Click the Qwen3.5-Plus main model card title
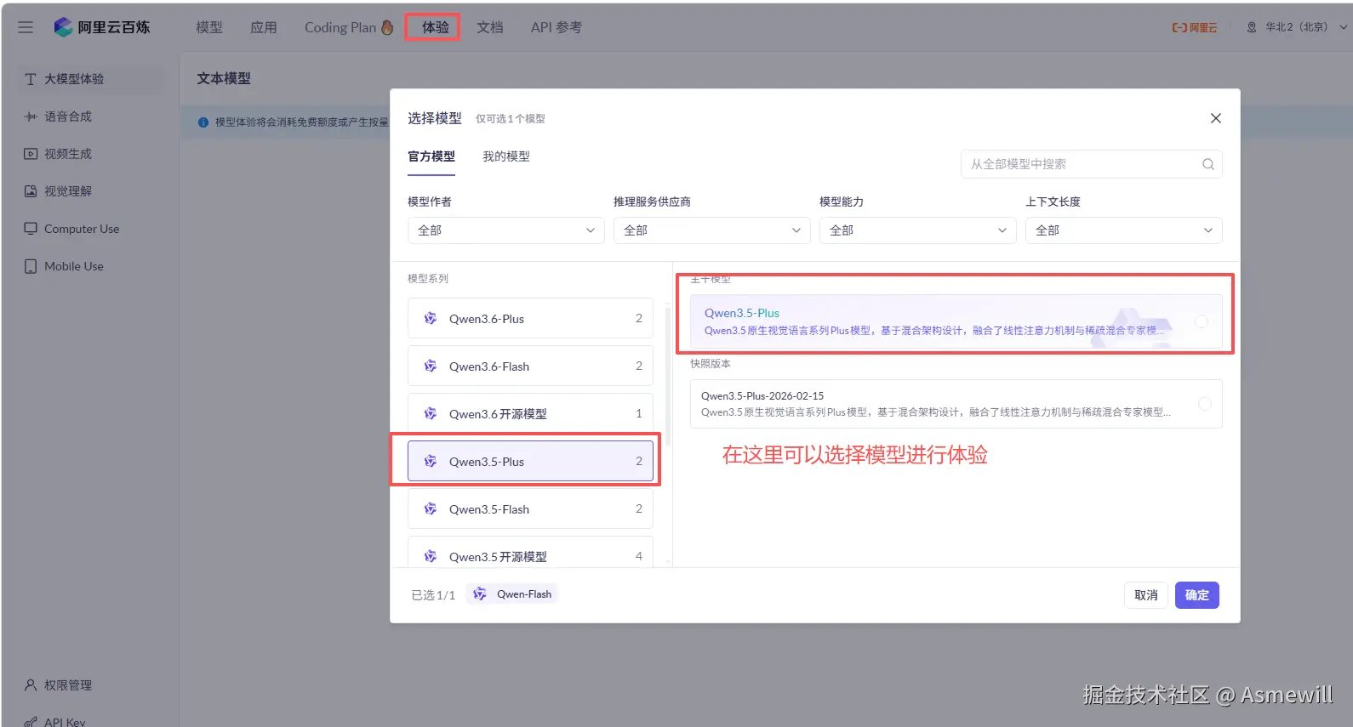Image resolution: width=1353 pixels, height=727 pixels. coord(742,313)
